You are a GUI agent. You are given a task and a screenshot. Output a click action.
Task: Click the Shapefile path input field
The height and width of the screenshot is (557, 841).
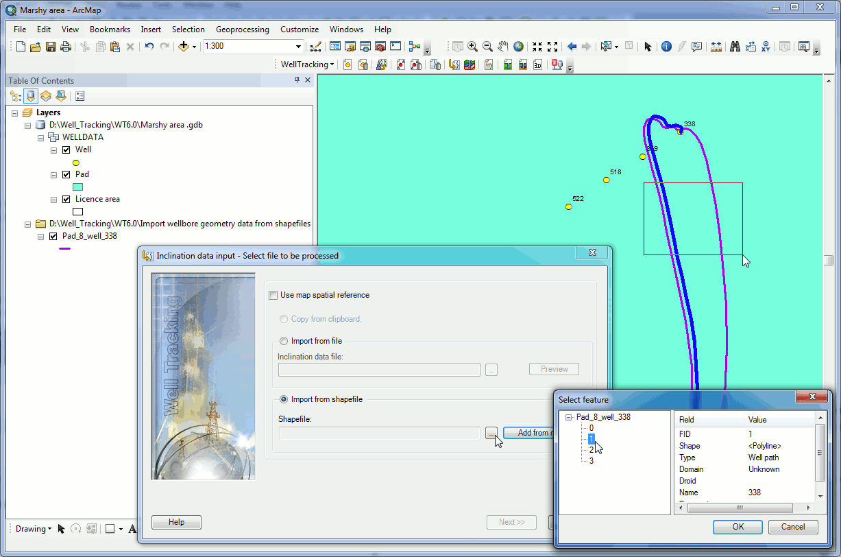click(380, 433)
